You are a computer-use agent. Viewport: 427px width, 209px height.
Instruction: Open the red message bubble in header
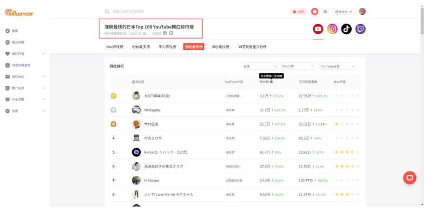tap(315, 12)
